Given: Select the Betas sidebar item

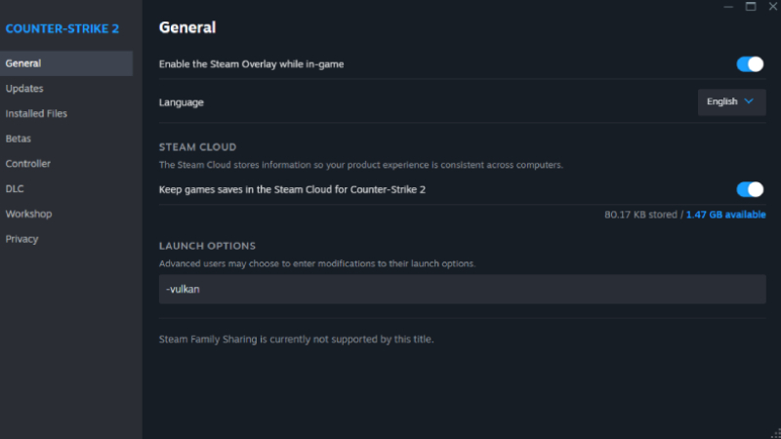Looking at the screenshot, I should (19, 139).
